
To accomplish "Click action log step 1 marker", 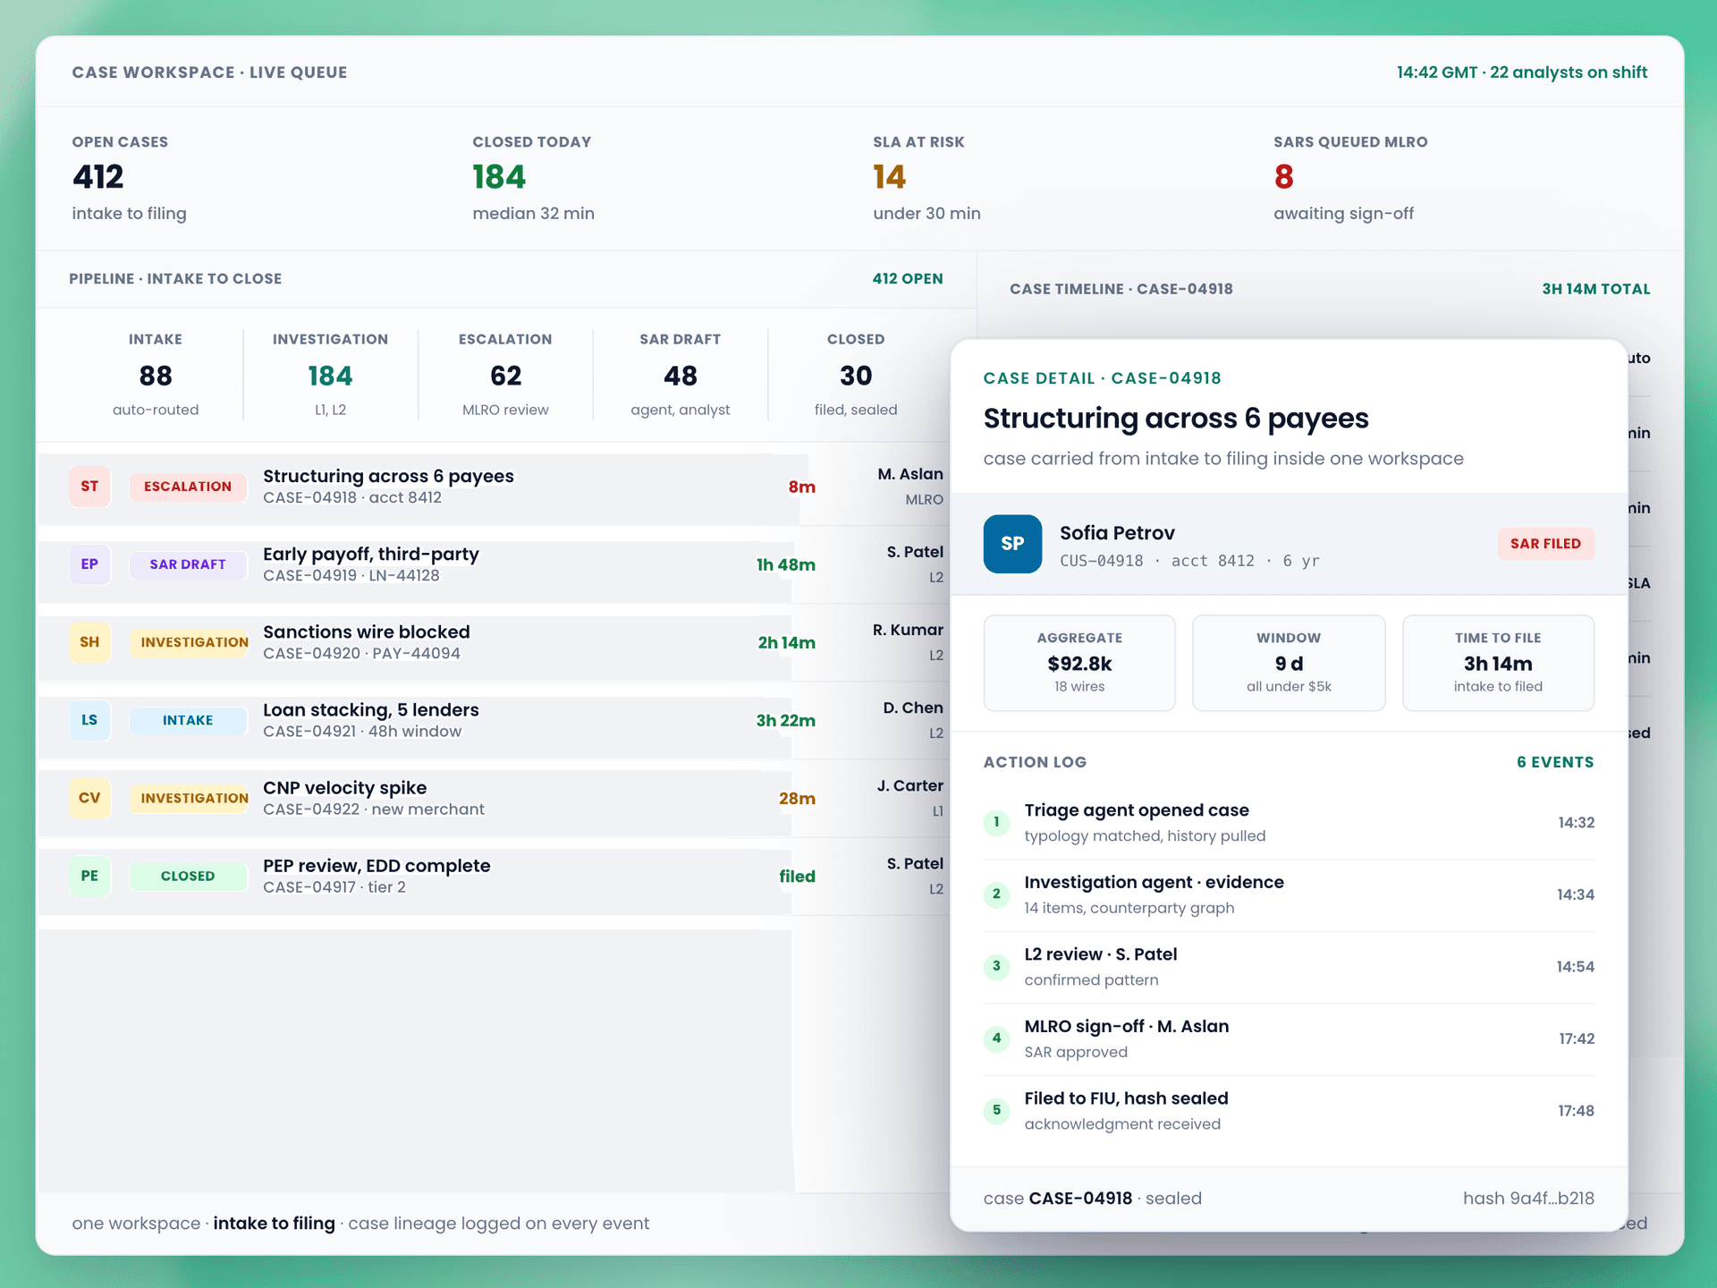I will point(996,822).
